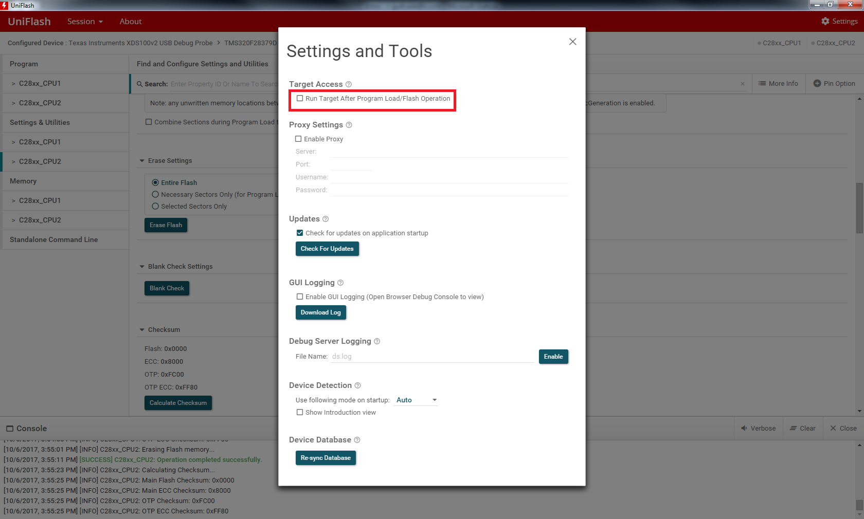Enable GUI Logging checkbox
Viewport: 864px width, 519px height.
coord(300,296)
